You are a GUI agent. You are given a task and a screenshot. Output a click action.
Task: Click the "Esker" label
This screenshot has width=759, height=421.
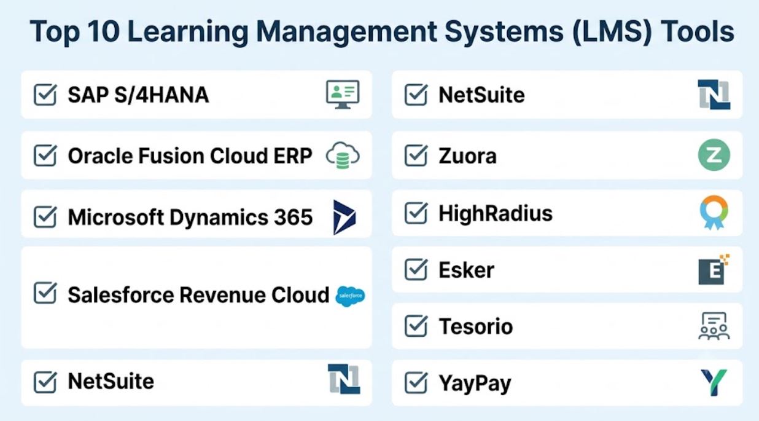pos(466,270)
